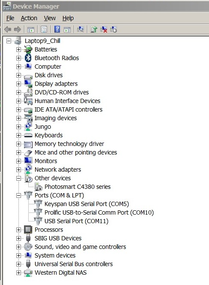
Task: Select Western Digital NAS label
Action: pyautogui.click(x=60, y=273)
